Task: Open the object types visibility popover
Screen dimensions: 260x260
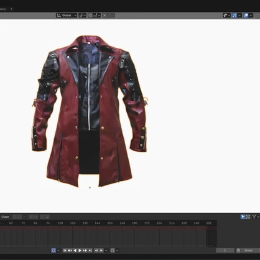Action: 226,16
